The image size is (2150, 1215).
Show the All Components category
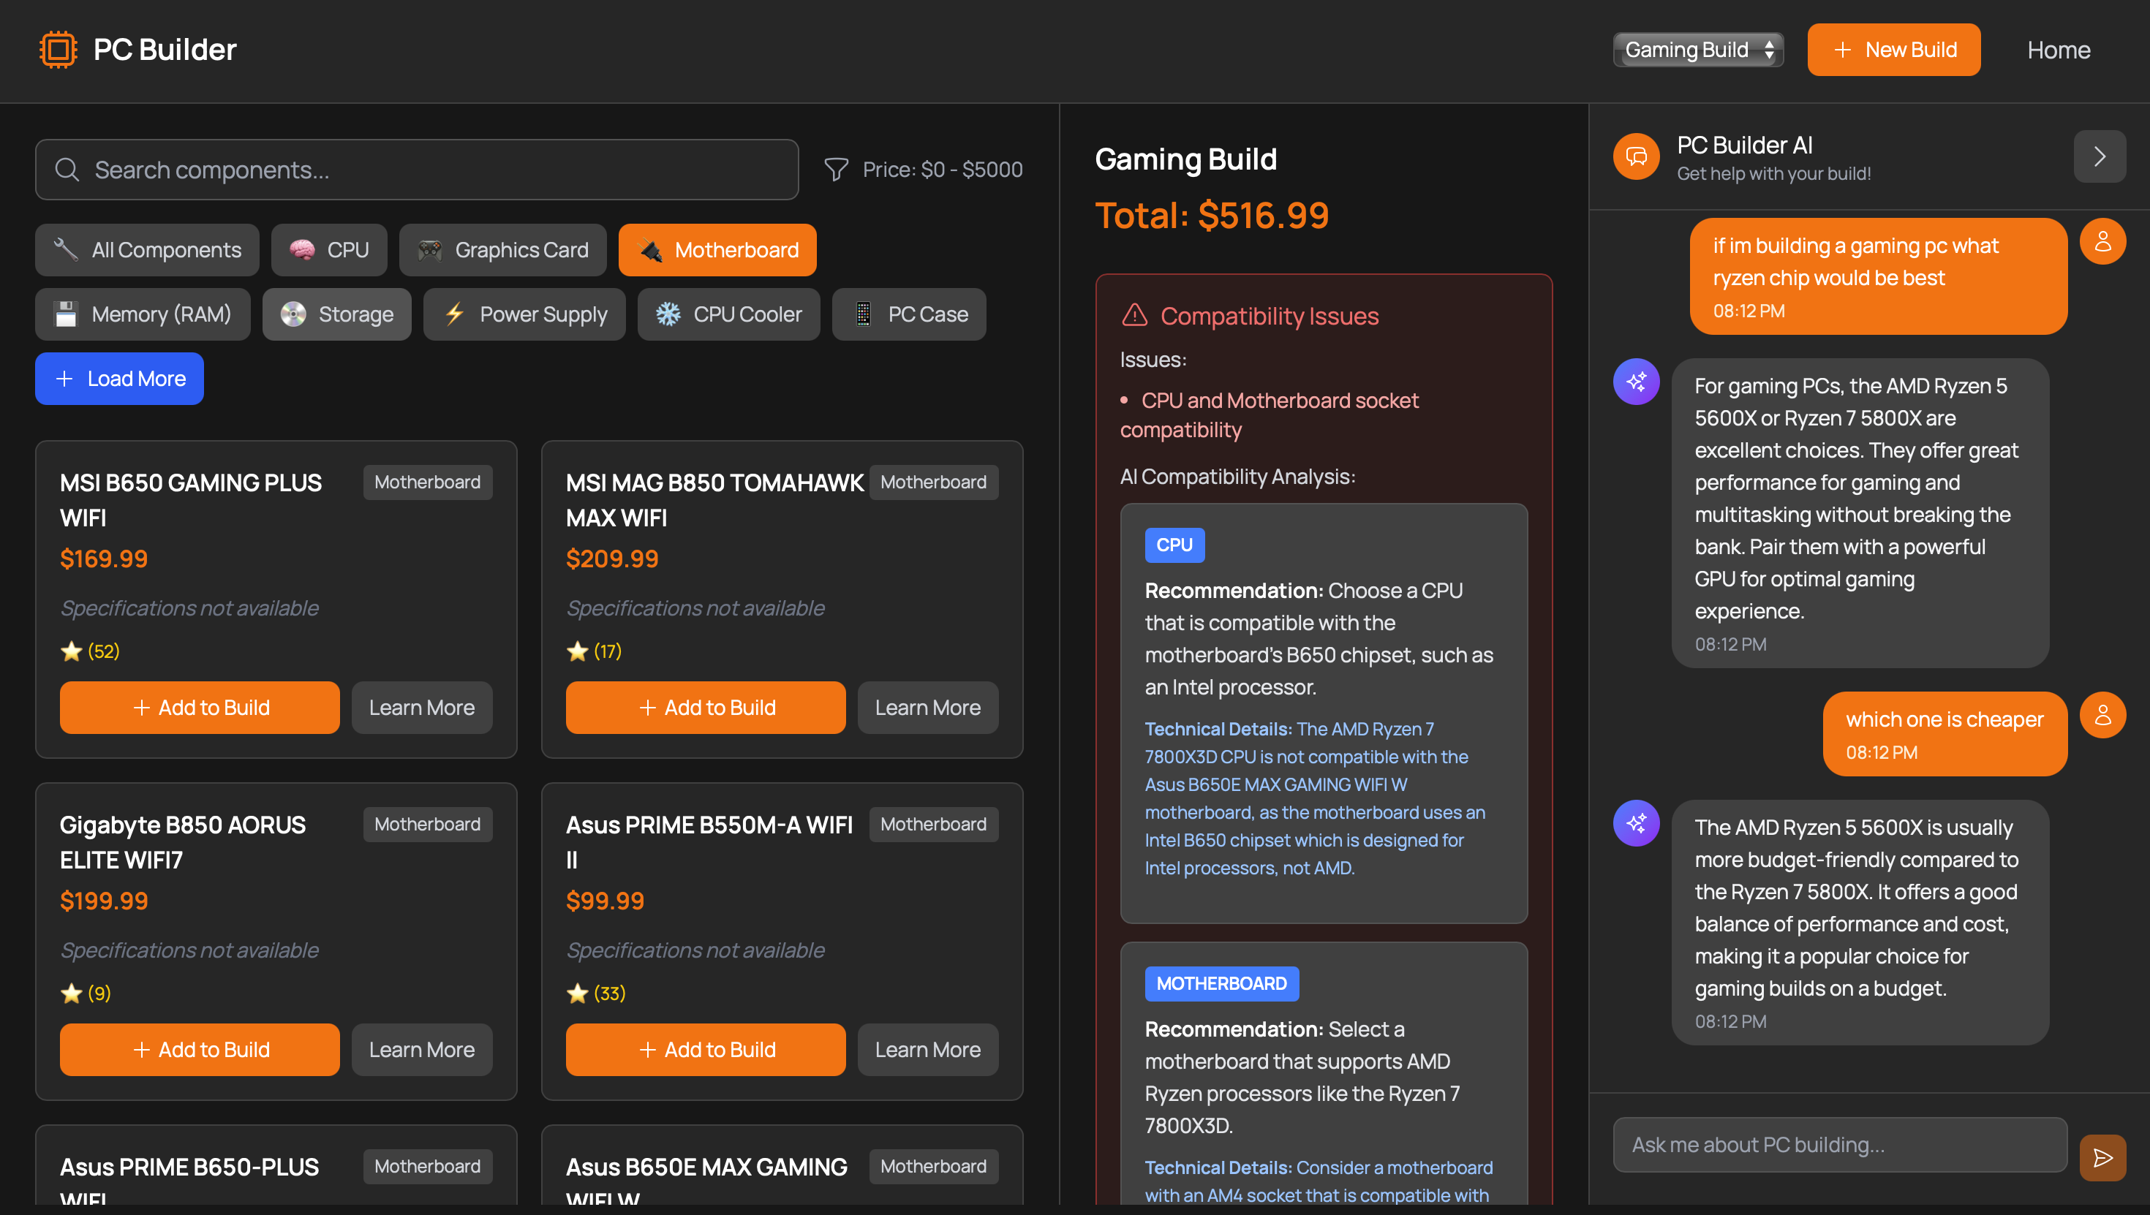tap(147, 249)
